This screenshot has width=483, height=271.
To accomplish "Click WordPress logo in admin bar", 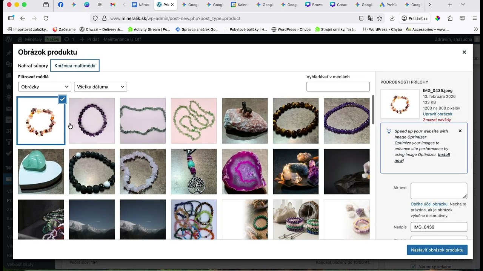I will pyautogui.click(x=9, y=39).
